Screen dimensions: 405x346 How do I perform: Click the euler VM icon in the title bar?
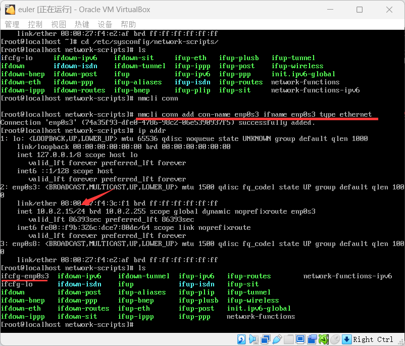pos(11,9)
